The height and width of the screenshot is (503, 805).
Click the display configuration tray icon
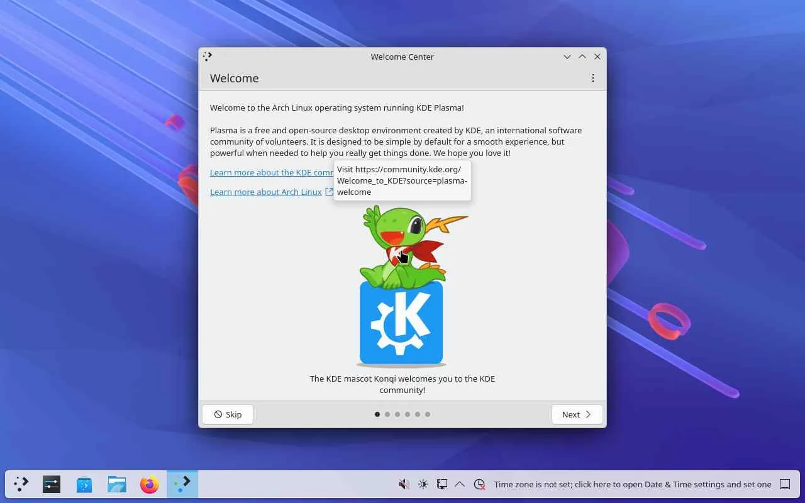click(x=442, y=484)
